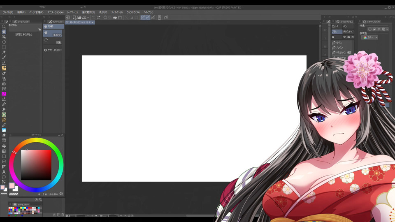Select the Hand move tool in toolbox
The height and width of the screenshot is (222, 395).
pos(4,32)
